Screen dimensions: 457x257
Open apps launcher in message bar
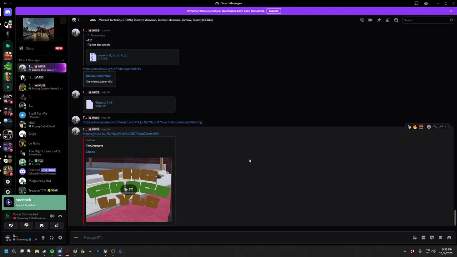point(449,238)
